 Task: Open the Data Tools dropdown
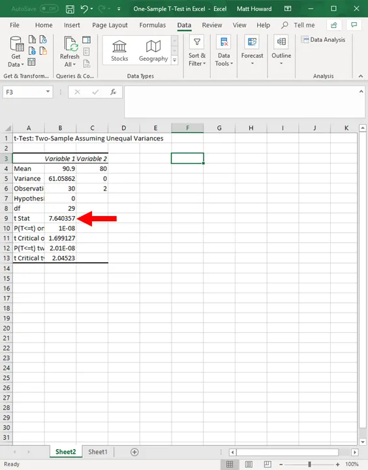(x=224, y=52)
